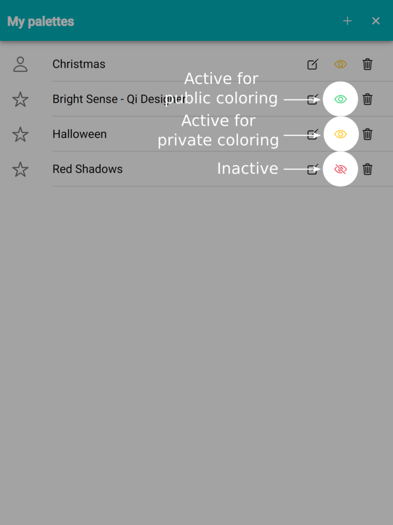Star the Halloween palette

(20, 134)
